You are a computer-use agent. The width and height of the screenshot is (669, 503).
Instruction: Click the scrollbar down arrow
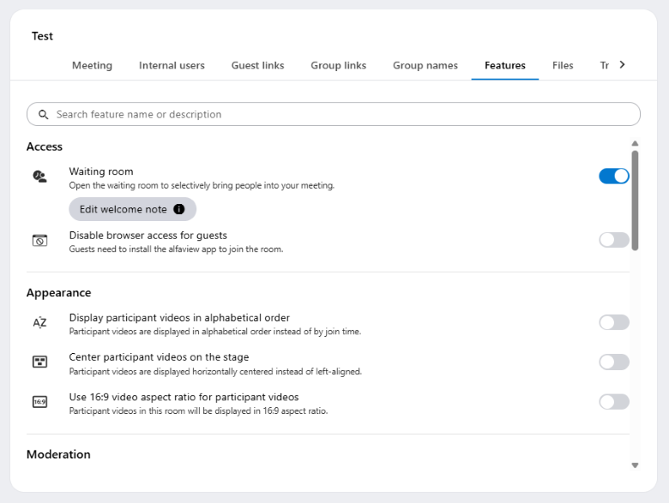[635, 465]
